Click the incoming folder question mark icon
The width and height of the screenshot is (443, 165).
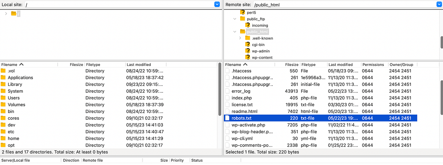248,25
